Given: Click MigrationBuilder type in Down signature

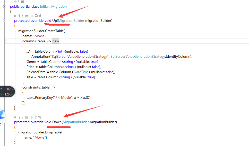Looking at the screenshot, I should (76, 122).
